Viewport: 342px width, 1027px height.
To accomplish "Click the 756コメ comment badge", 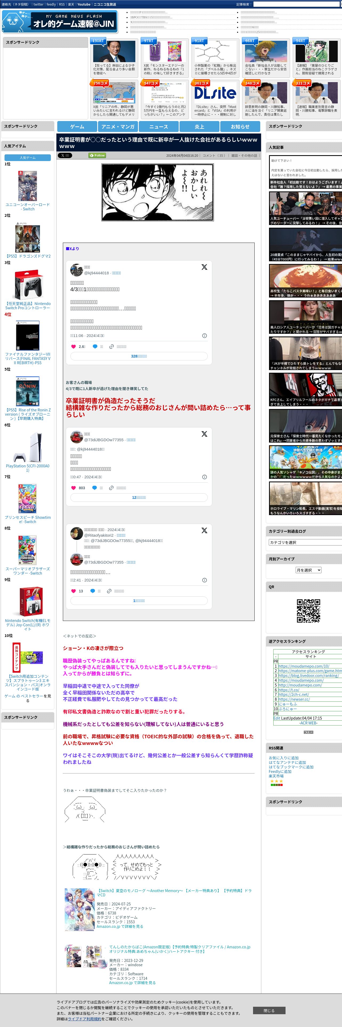I will click(100, 83).
